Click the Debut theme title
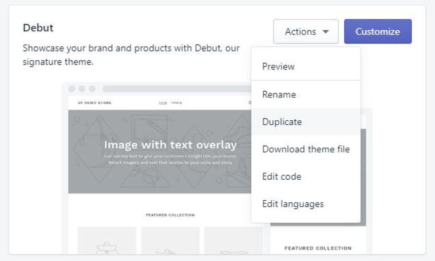Image resolution: width=435 pixels, height=261 pixels. click(x=38, y=27)
